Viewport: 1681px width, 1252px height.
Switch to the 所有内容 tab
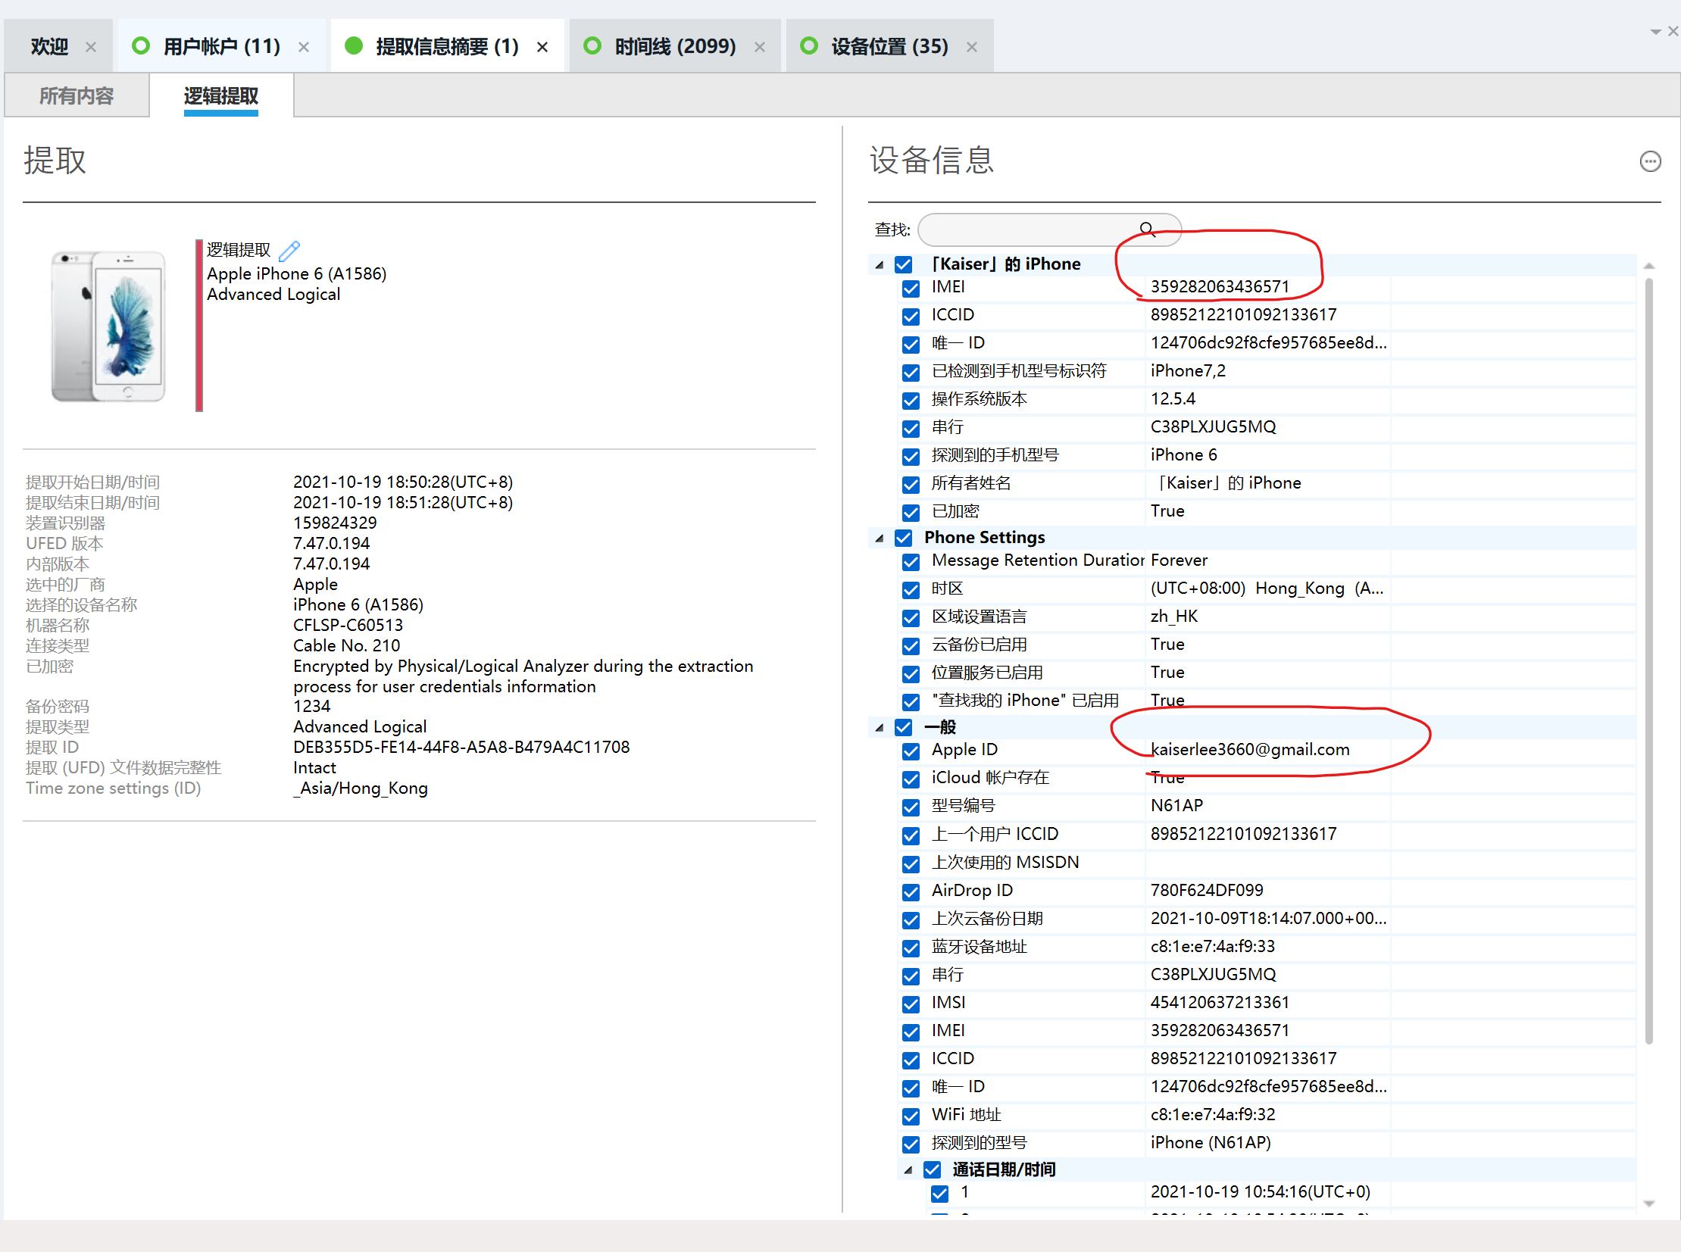77,96
